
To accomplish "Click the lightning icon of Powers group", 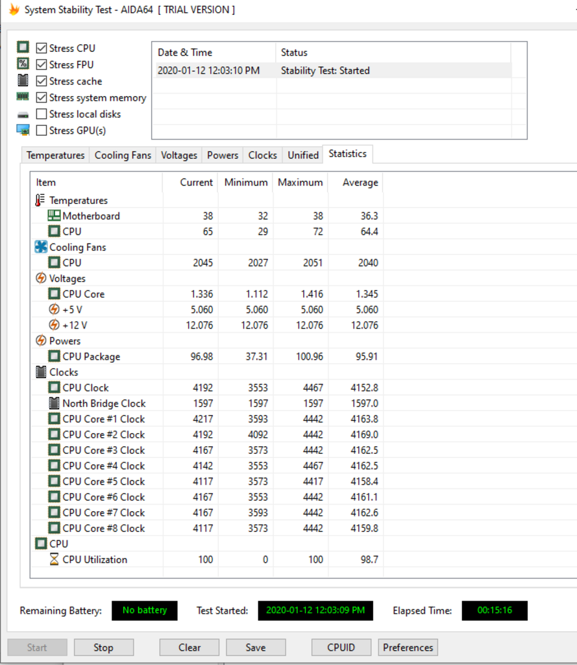I will (x=41, y=340).
